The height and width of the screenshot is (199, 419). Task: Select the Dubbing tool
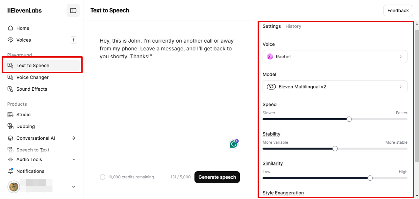coord(25,126)
